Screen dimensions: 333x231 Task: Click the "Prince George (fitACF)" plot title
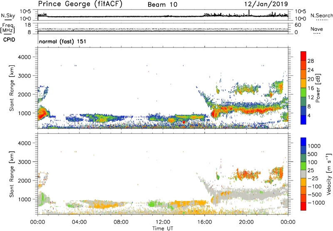[x=80, y=4]
